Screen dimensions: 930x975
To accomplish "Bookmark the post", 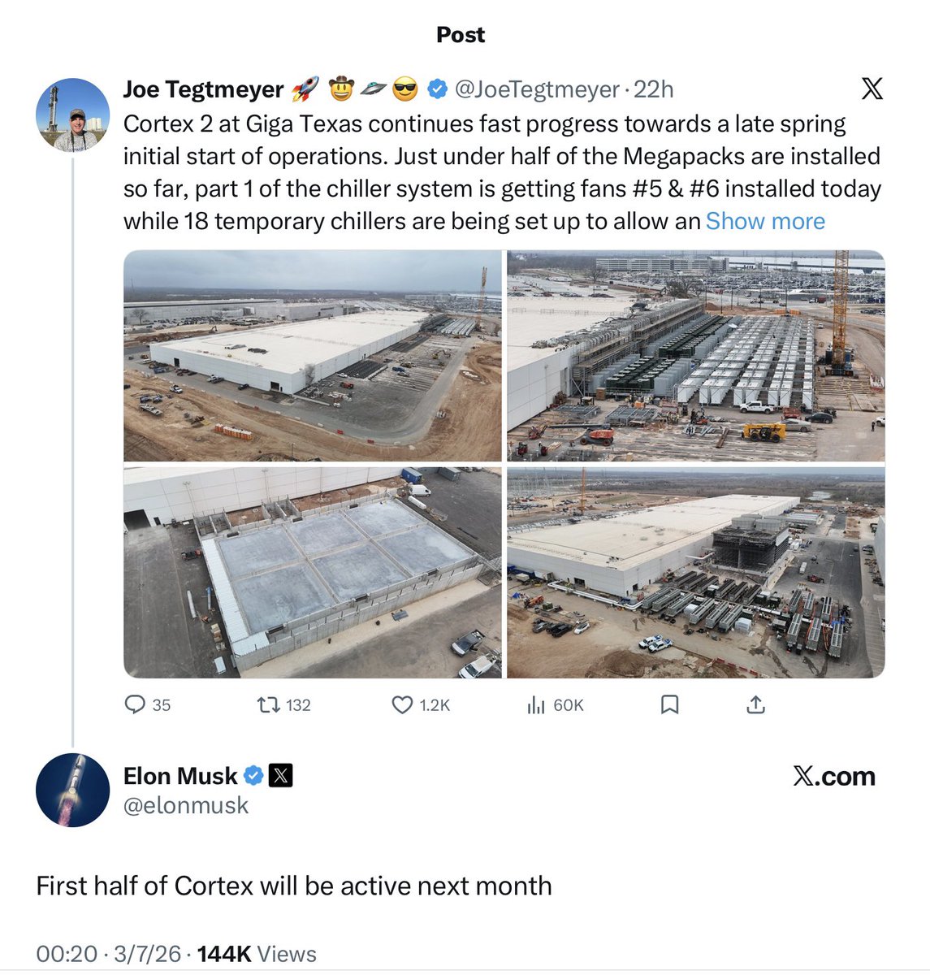I will point(670,705).
